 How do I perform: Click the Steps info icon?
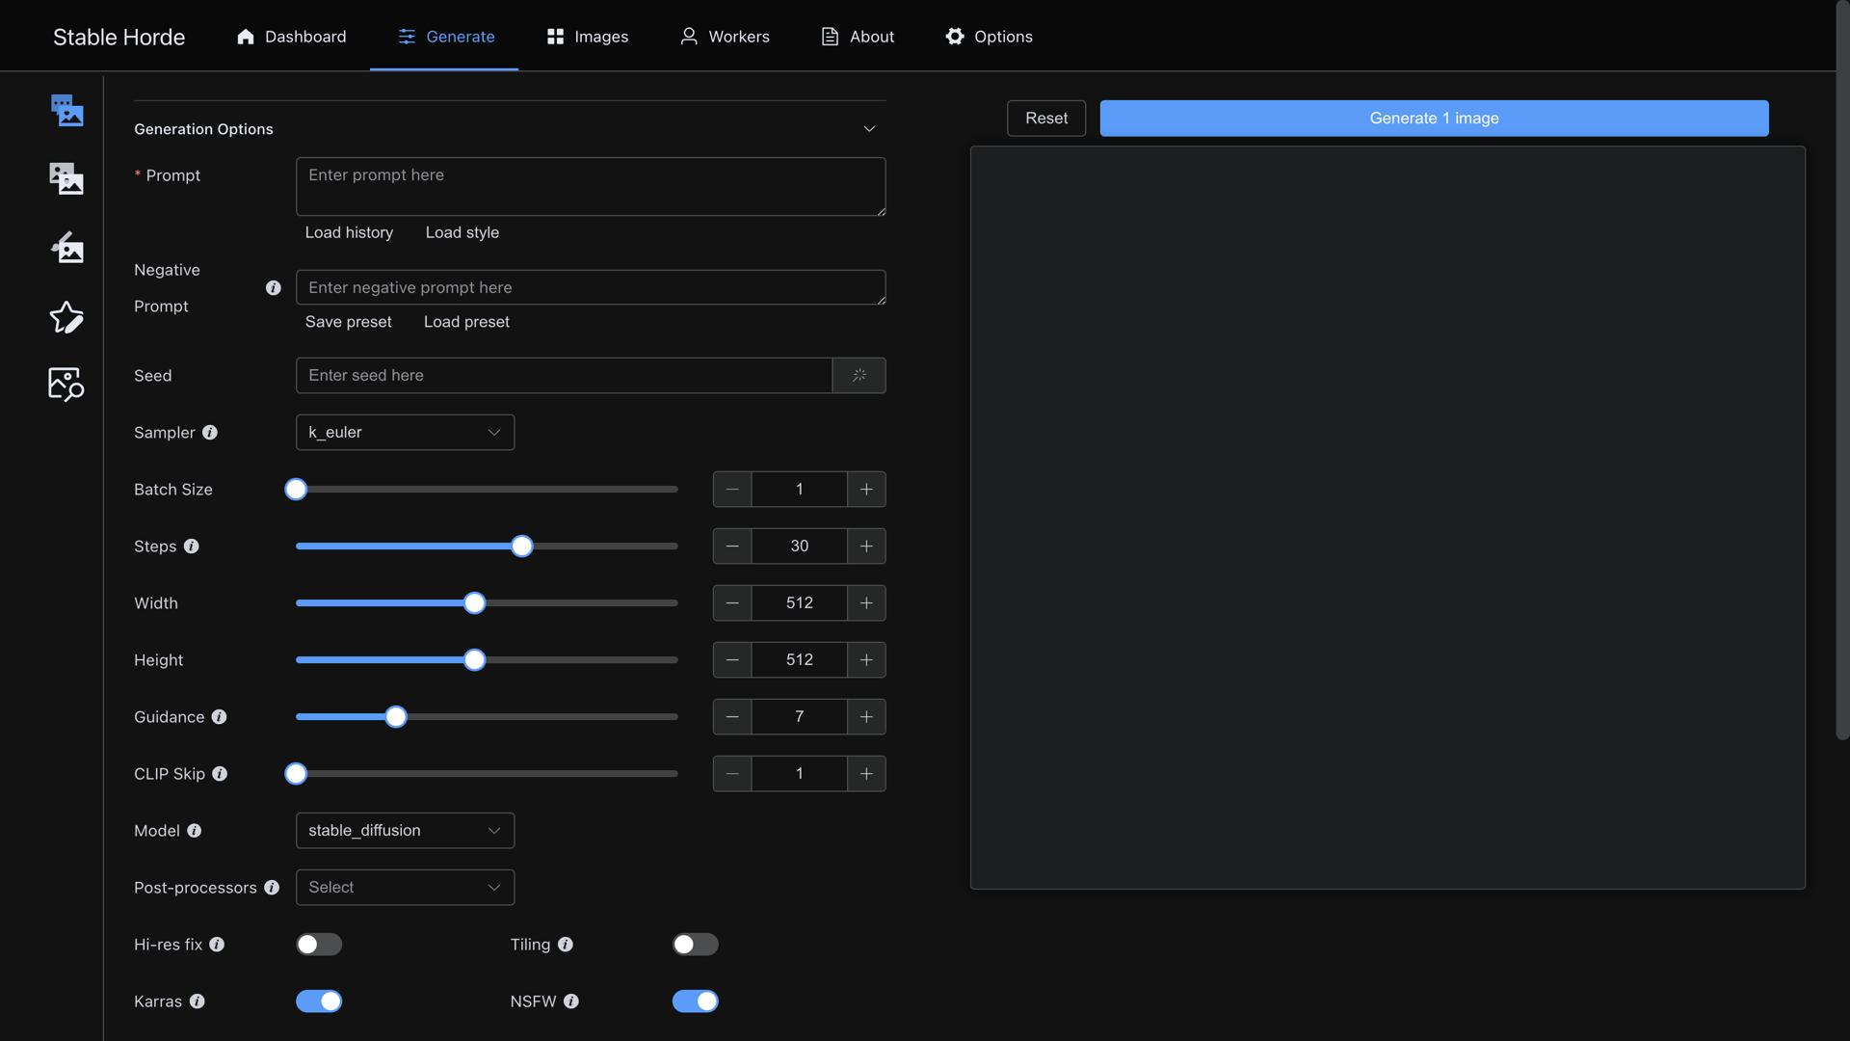coord(192,546)
